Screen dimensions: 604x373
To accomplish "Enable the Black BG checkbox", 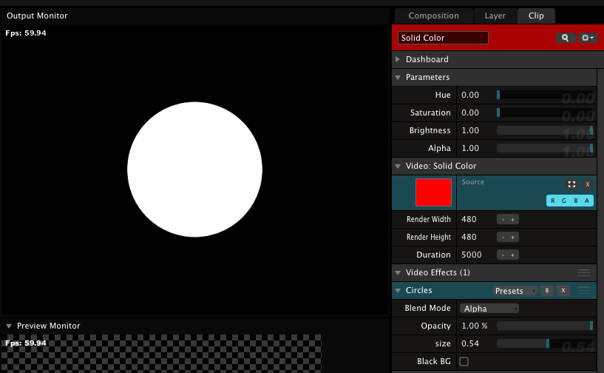I will (464, 361).
